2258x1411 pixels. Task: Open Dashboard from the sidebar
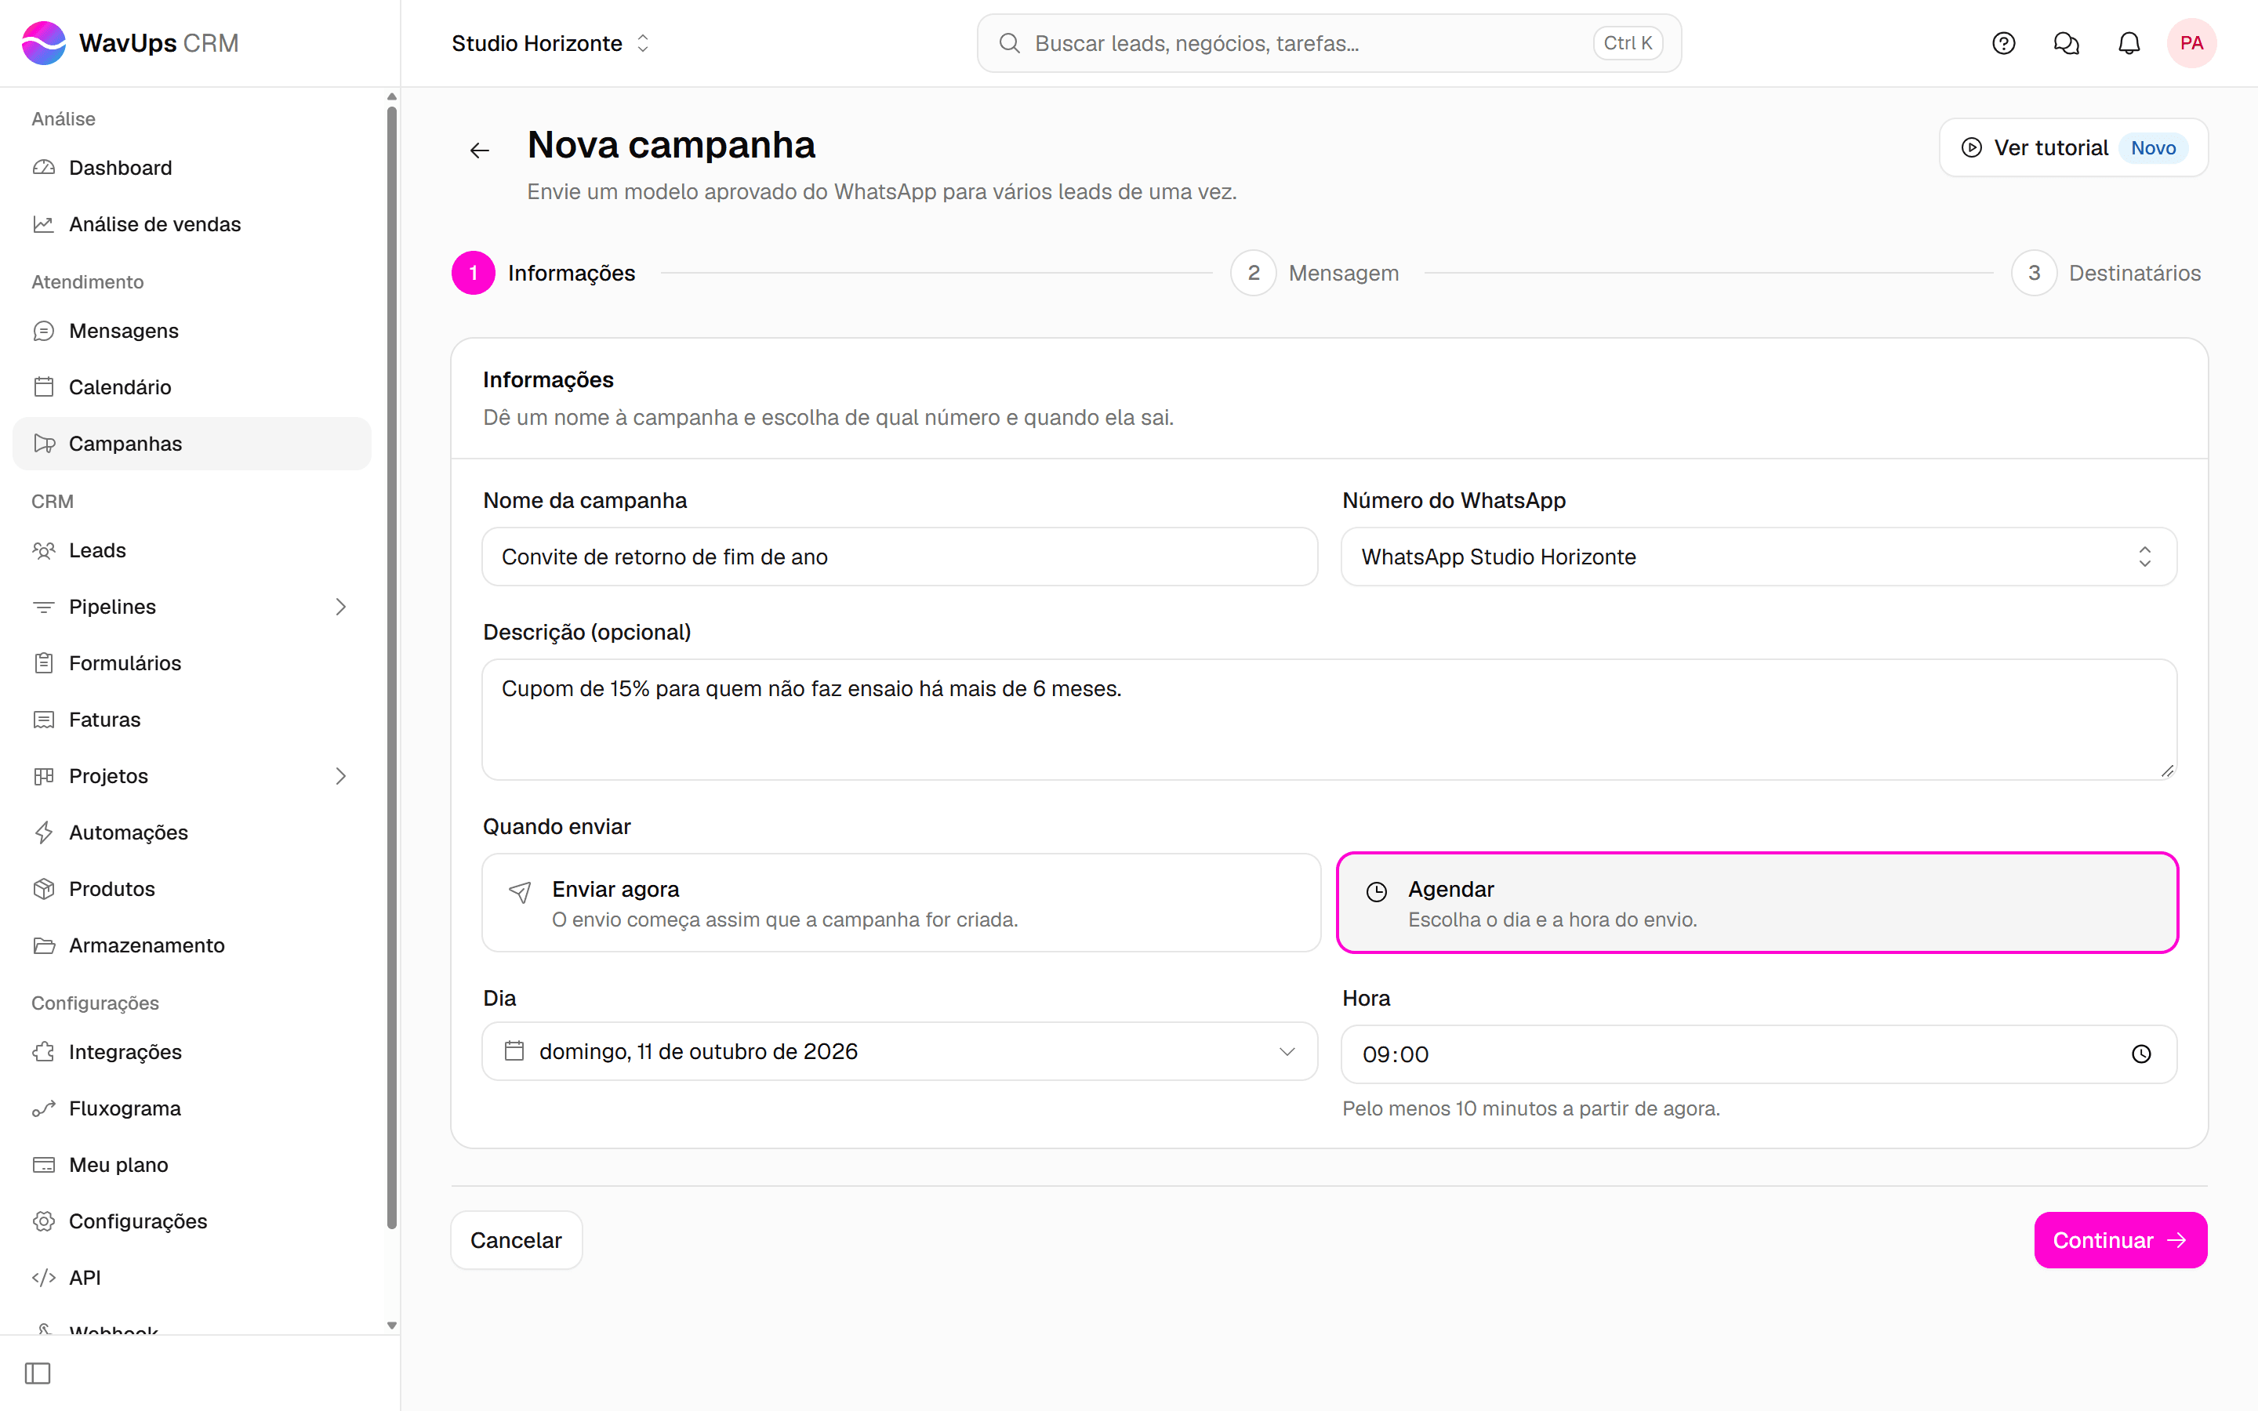click(192, 168)
